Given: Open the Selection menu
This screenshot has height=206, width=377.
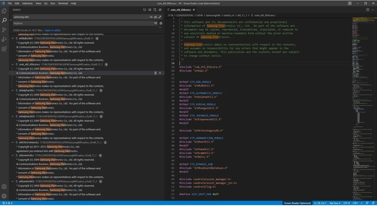Looking at the screenshot, I should tap(27, 3).
